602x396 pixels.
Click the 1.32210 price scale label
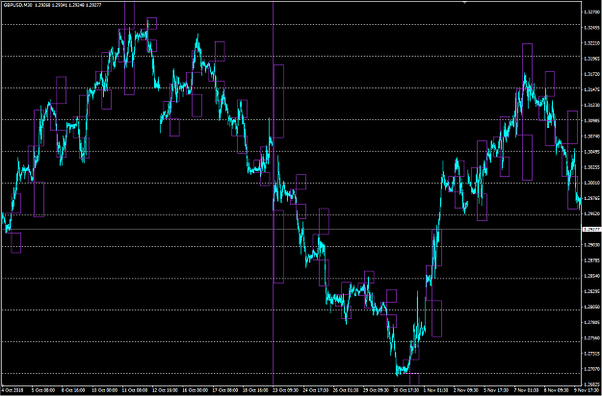coord(590,43)
